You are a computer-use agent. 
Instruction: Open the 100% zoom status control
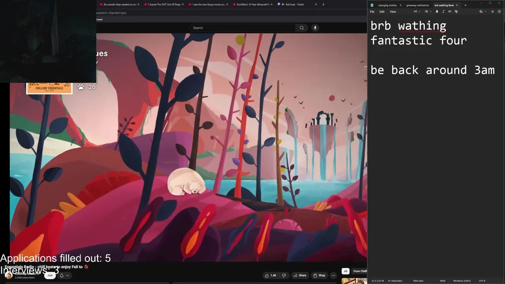point(443,281)
